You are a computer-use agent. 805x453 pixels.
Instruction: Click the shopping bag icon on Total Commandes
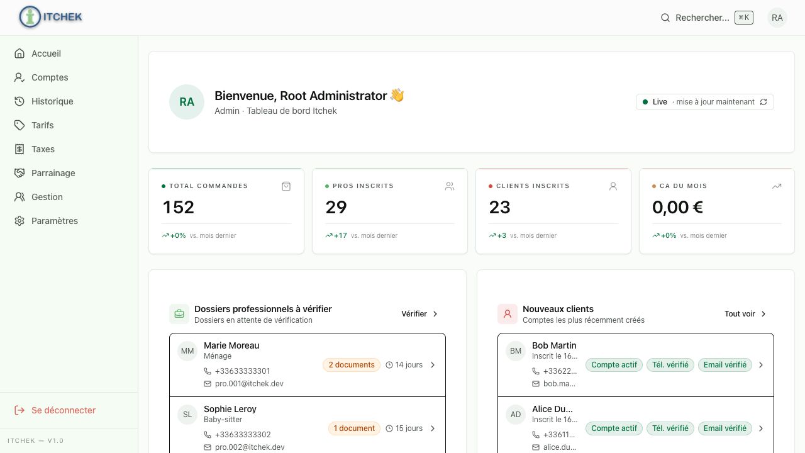point(286,186)
